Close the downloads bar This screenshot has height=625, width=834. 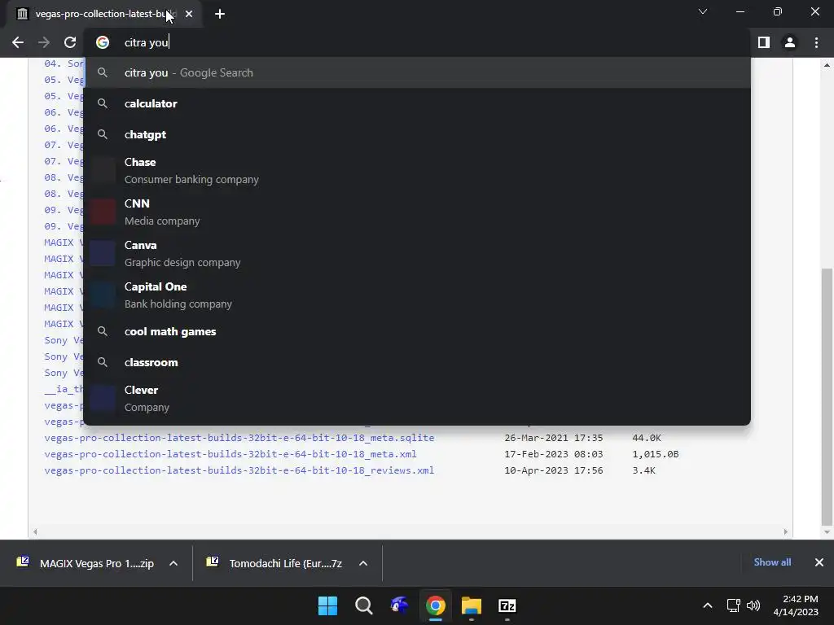[819, 562]
